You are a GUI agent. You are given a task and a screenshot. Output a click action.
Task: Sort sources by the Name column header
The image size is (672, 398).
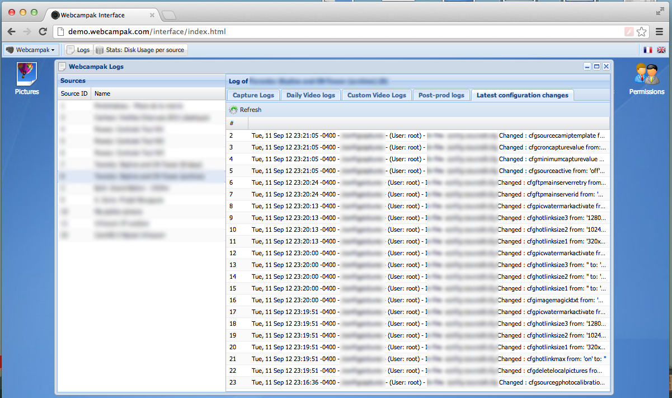tap(102, 93)
